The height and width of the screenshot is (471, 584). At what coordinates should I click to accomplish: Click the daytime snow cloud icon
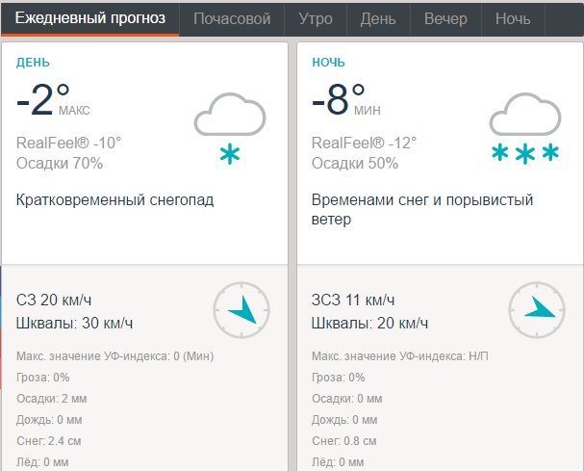coord(230,128)
